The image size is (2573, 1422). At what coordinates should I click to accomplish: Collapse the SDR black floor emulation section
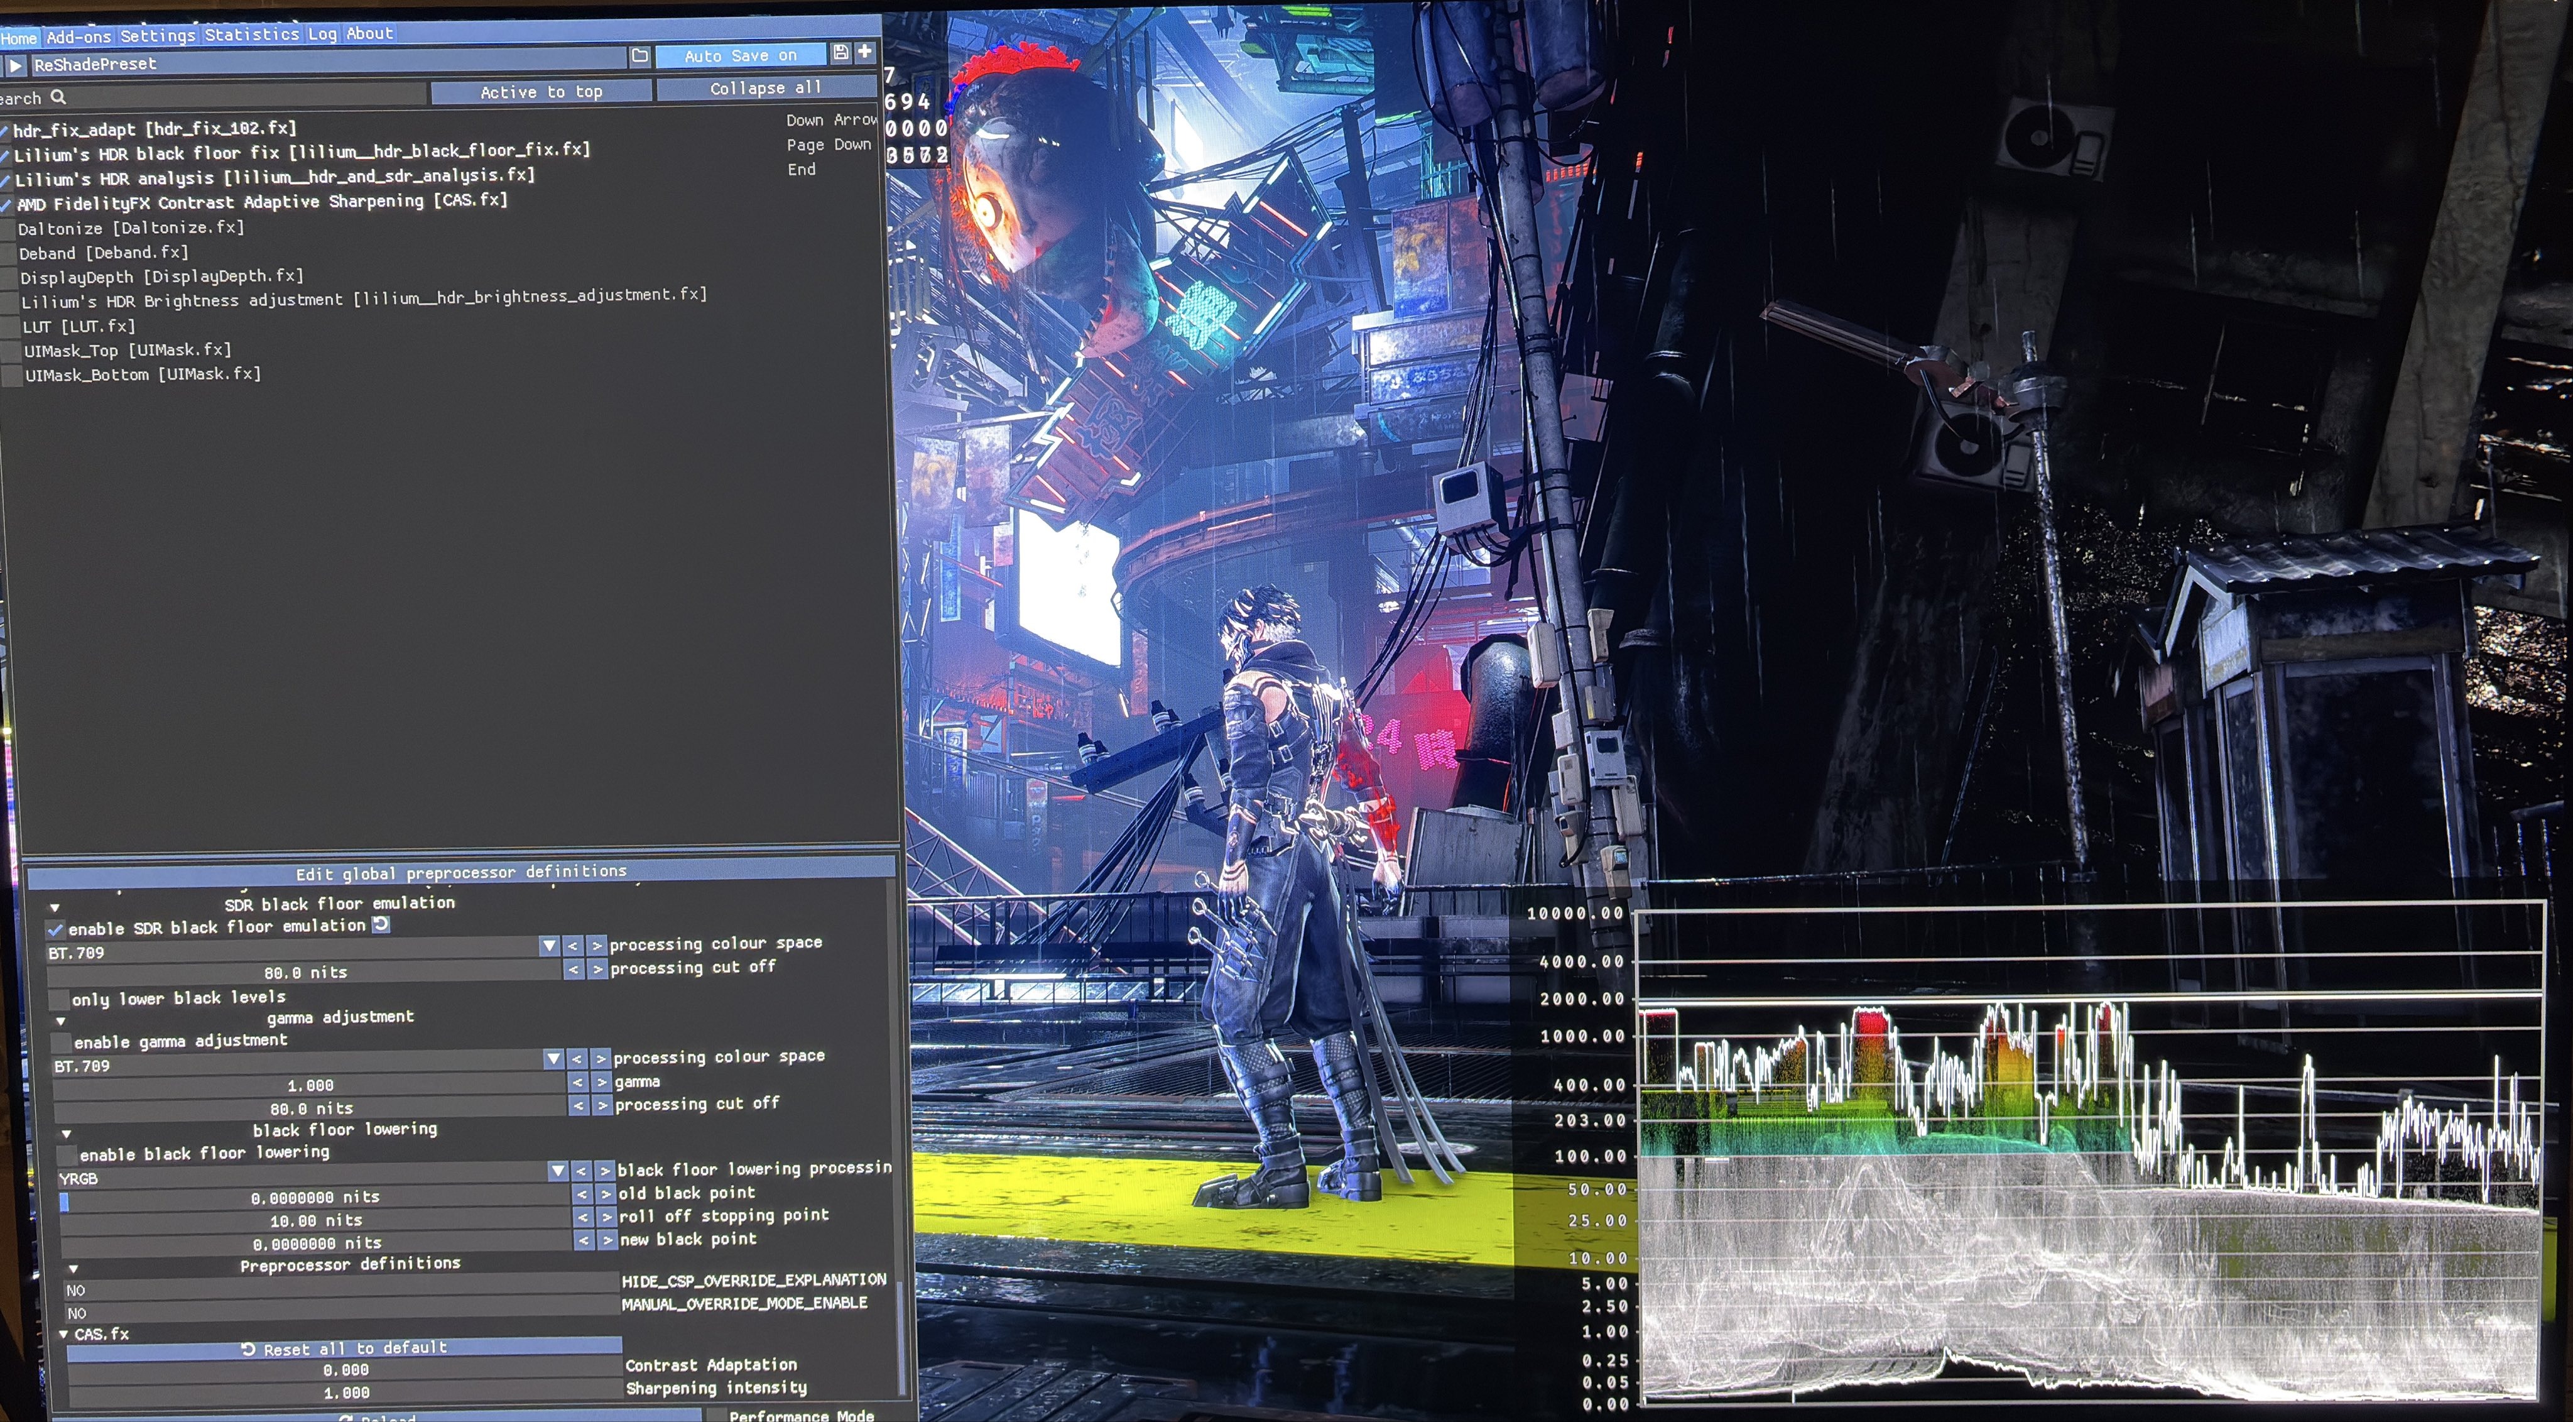coord(54,909)
